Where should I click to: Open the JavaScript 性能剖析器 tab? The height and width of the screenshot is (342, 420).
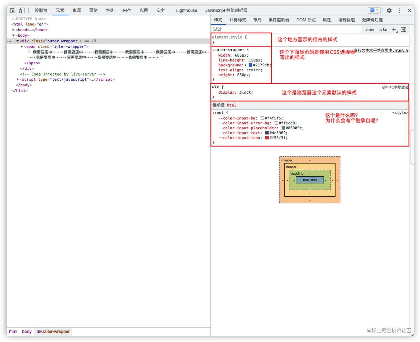coord(226,11)
